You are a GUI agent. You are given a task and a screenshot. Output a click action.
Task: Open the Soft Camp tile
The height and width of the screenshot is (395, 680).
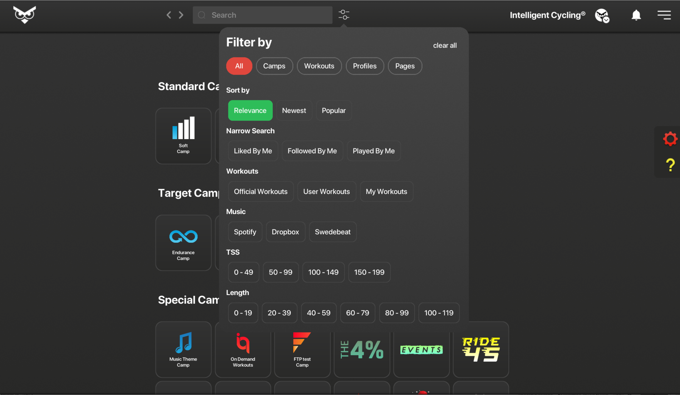[183, 136]
